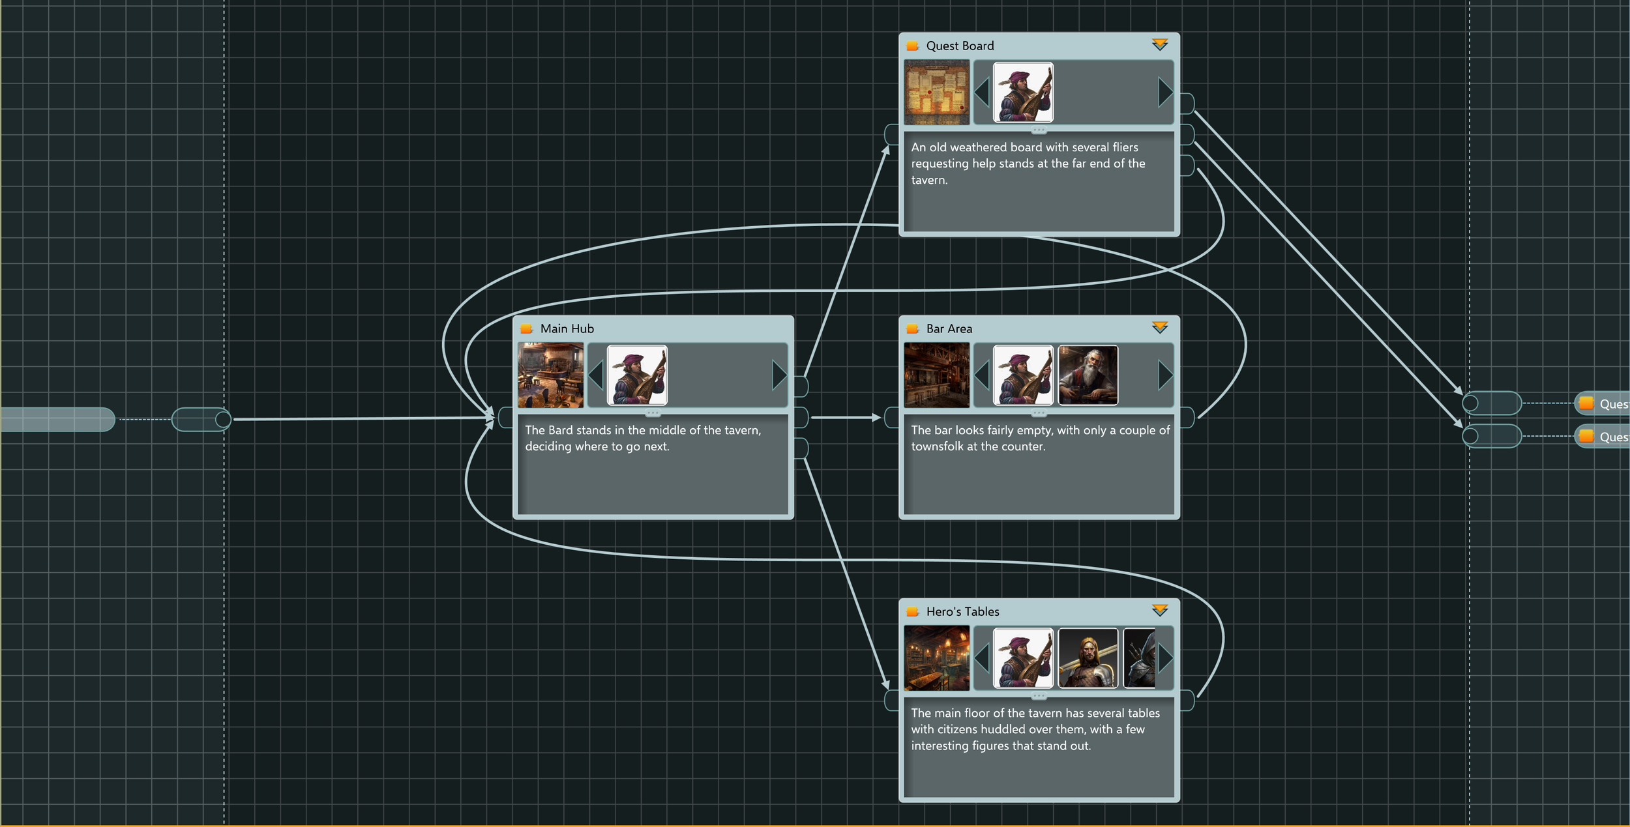Select the old bartender portrait in Bar Area
Image resolution: width=1630 pixels, height=827 pixels.
pos(1088,375)
